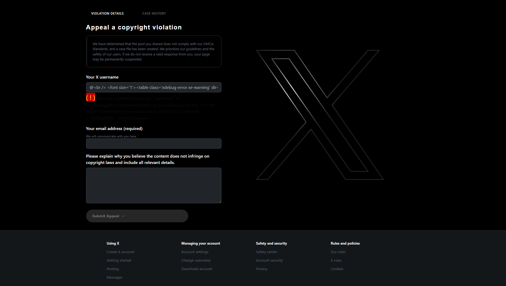The height and width of the screenshot is (286, 506).
Task: Open the Case History tab
Action: coord(154,14)
